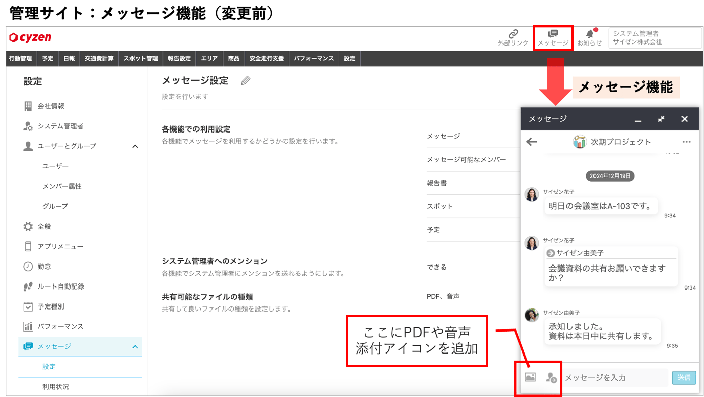Go back with the chat arrow icon
Screen dimensions: 704x397
(x=532, y=142)
